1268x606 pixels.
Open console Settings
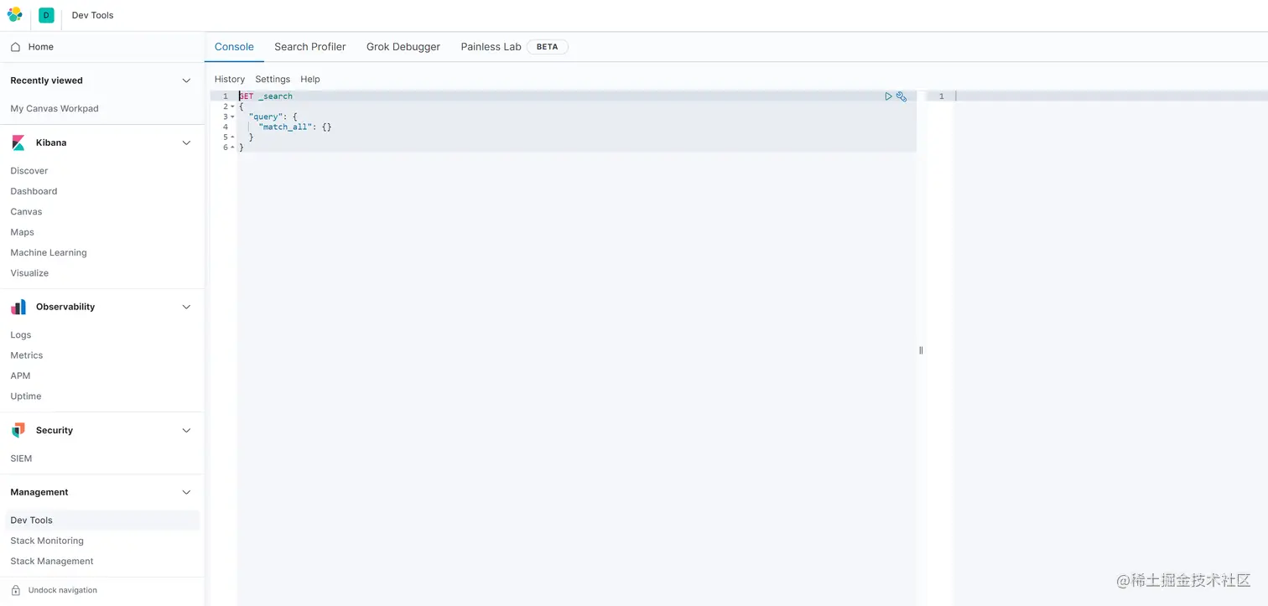click(273, 79)
